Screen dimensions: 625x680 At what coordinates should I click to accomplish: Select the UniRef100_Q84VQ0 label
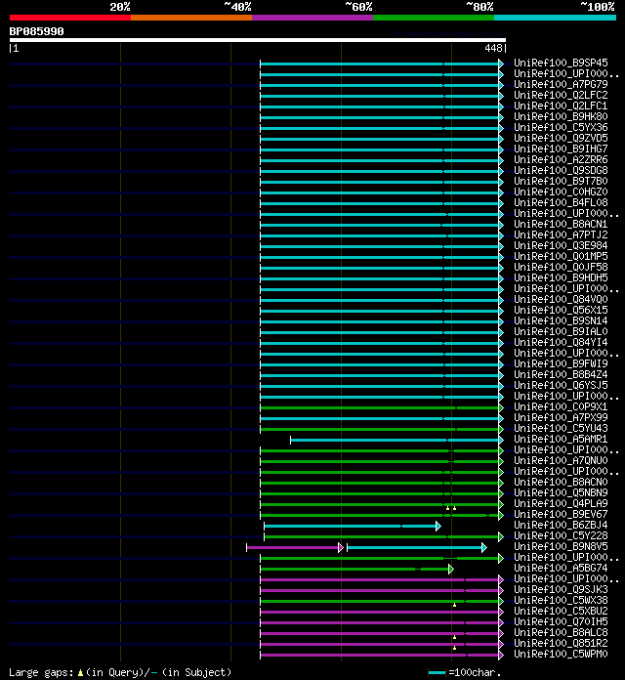pyautogui.click(x=561, y=300)
